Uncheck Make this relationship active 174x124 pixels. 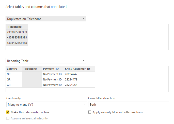pyautogui.click(x=8, y=112)
